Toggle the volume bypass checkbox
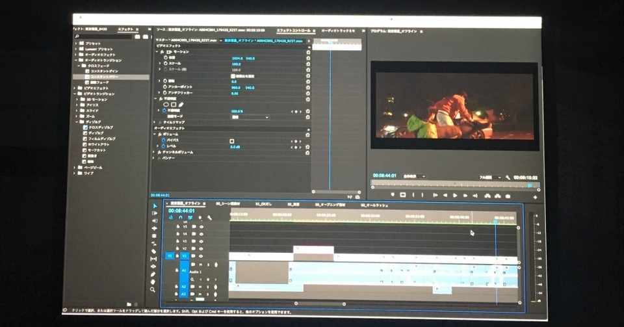Viewport: 624px width, 327px height. pos(231,141)
